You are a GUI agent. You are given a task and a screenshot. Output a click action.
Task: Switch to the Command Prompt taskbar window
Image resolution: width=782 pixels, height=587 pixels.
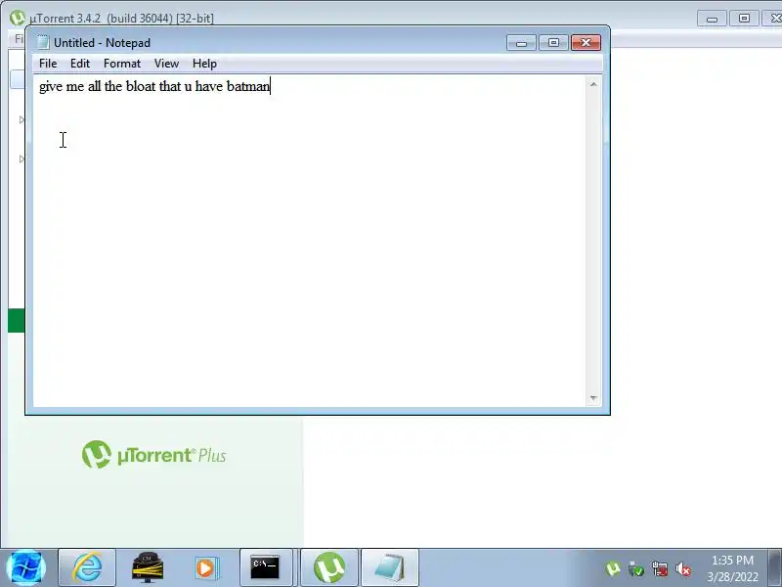pos(266,567)
